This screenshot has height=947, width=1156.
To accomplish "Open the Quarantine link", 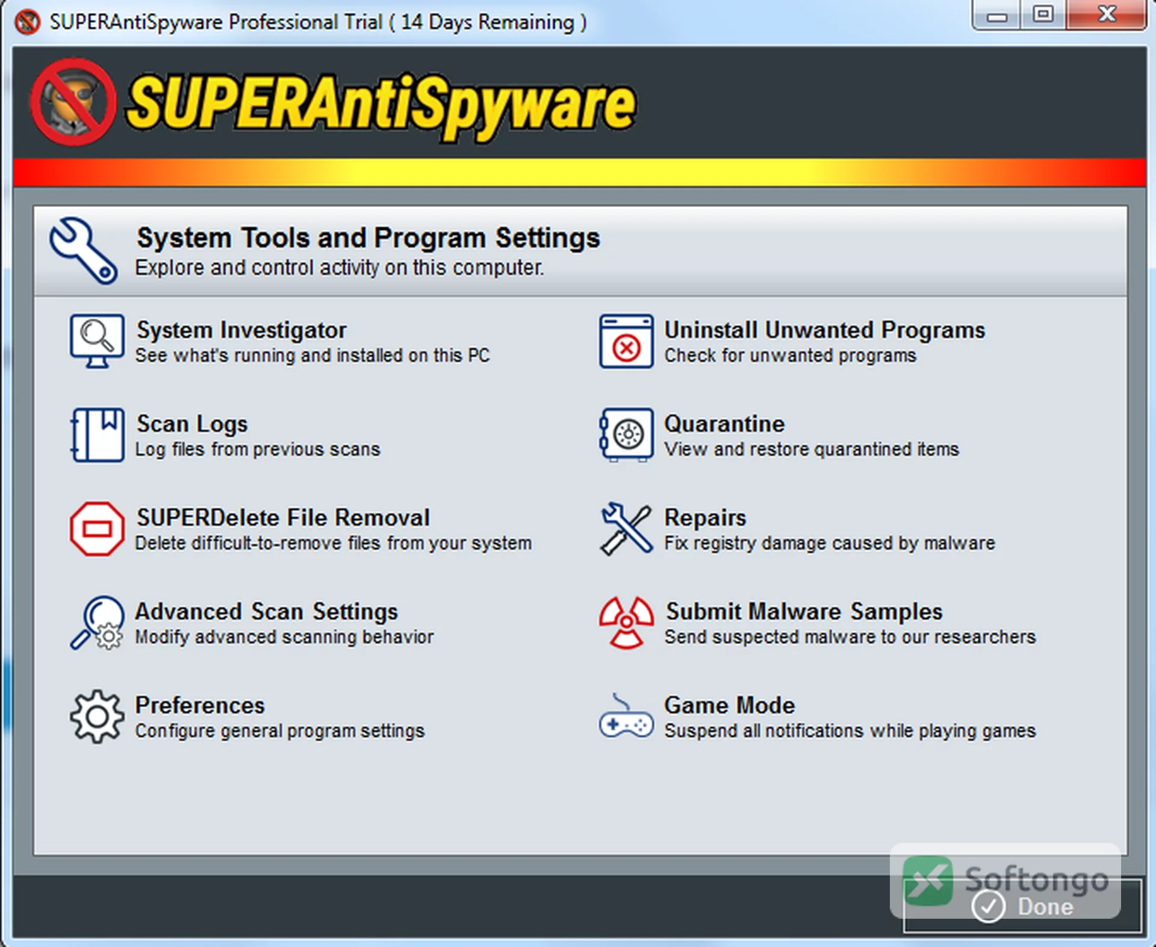I will click(x=724, y=424).
